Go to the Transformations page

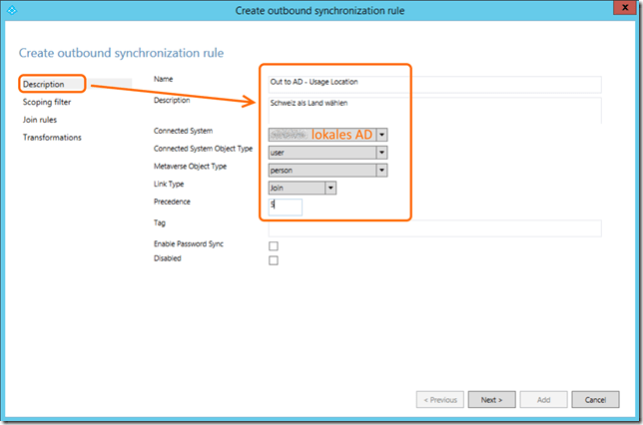[52, 137]
